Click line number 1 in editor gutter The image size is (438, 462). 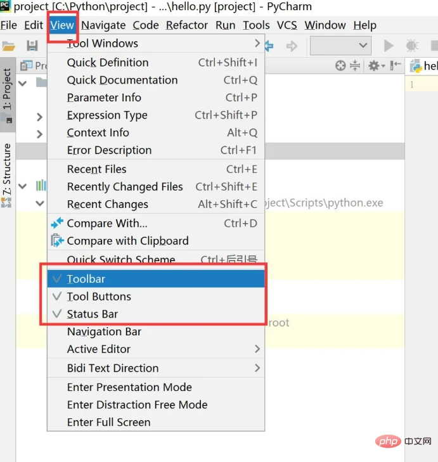tap(412, 85)
